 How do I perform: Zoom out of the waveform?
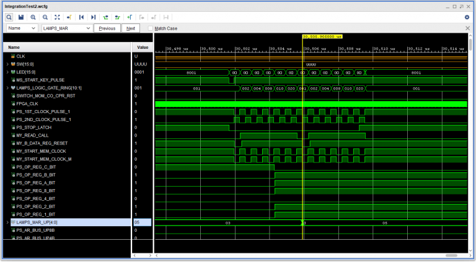click(x=45, y=17)
